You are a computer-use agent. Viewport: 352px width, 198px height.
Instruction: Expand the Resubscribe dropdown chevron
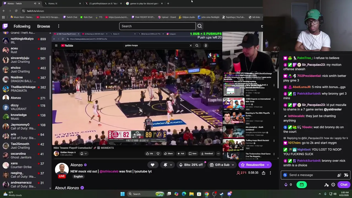point(268,165)
